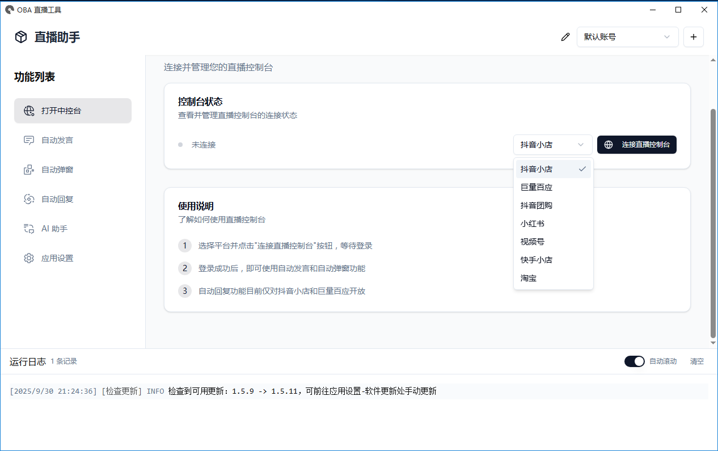
Task: Click the 直播助手 logo icon
Action: [x=20, y=37]
